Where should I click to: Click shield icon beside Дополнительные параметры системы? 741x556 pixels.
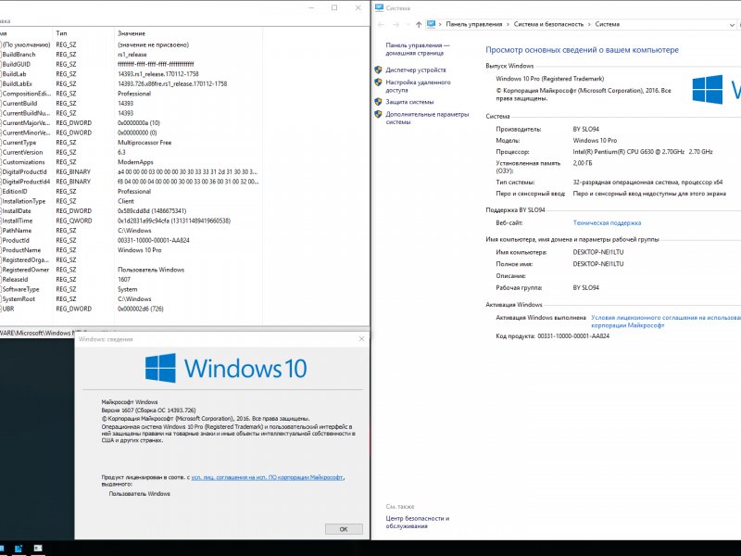pyautogui.click(x=378, y=114)
